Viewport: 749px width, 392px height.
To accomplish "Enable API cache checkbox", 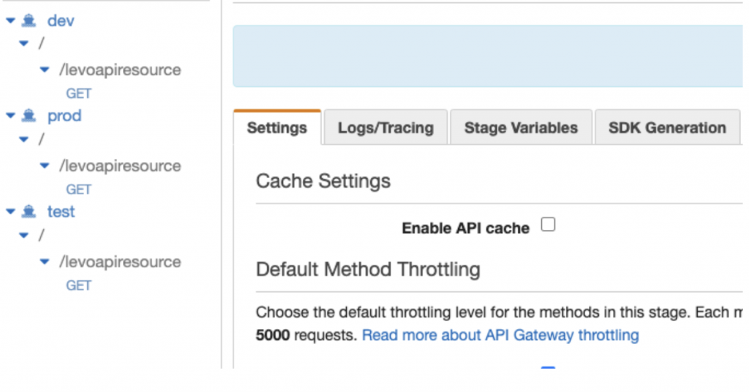I will (547, 225).
